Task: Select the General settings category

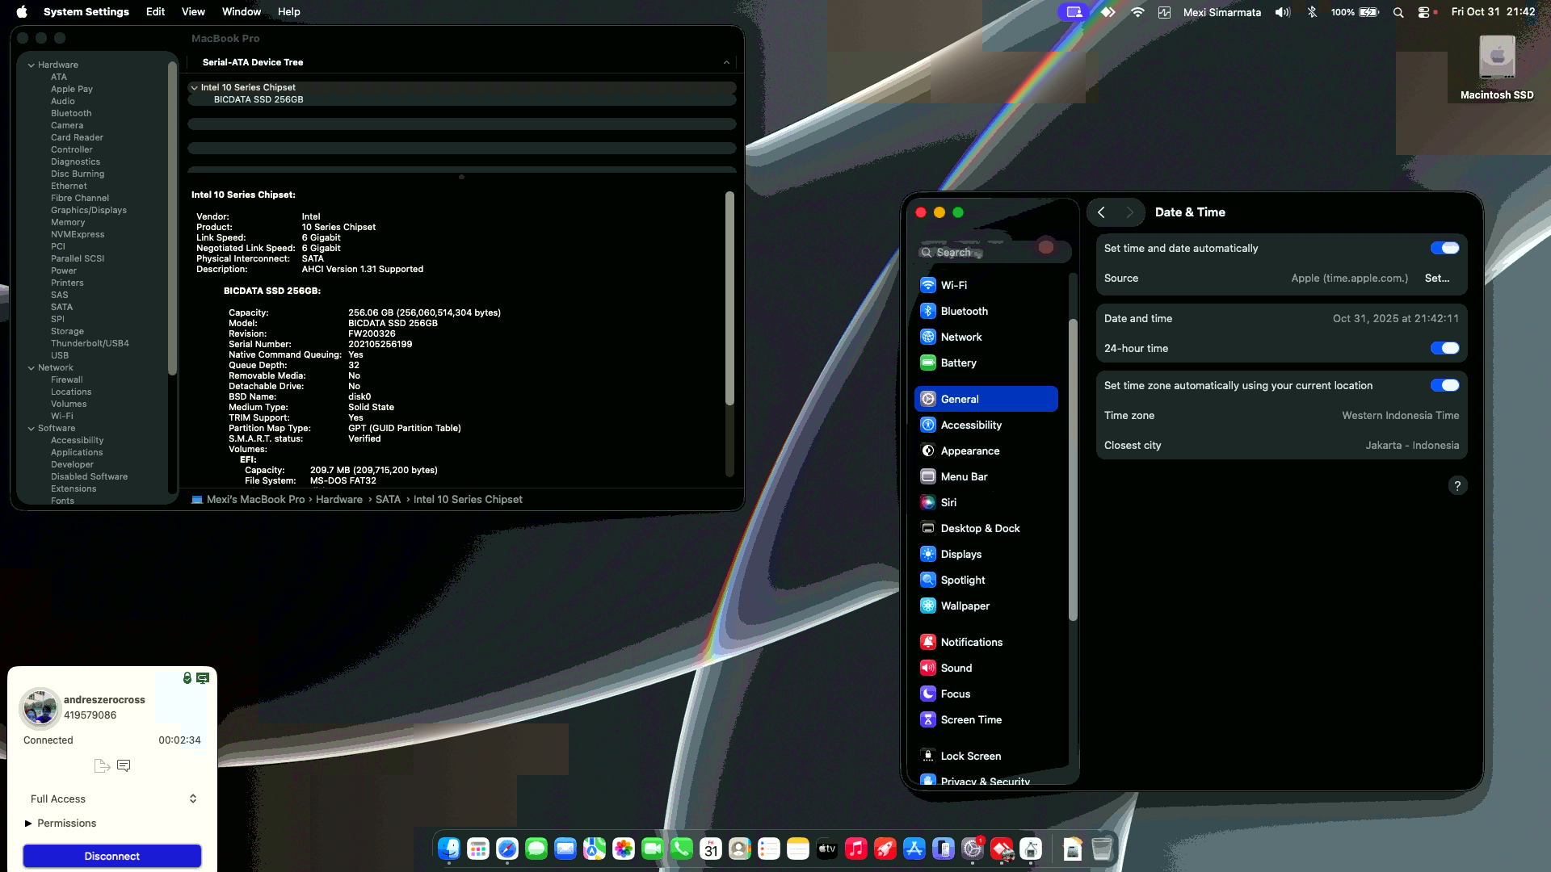Action: pyautogui.click(x=986, y=399)
